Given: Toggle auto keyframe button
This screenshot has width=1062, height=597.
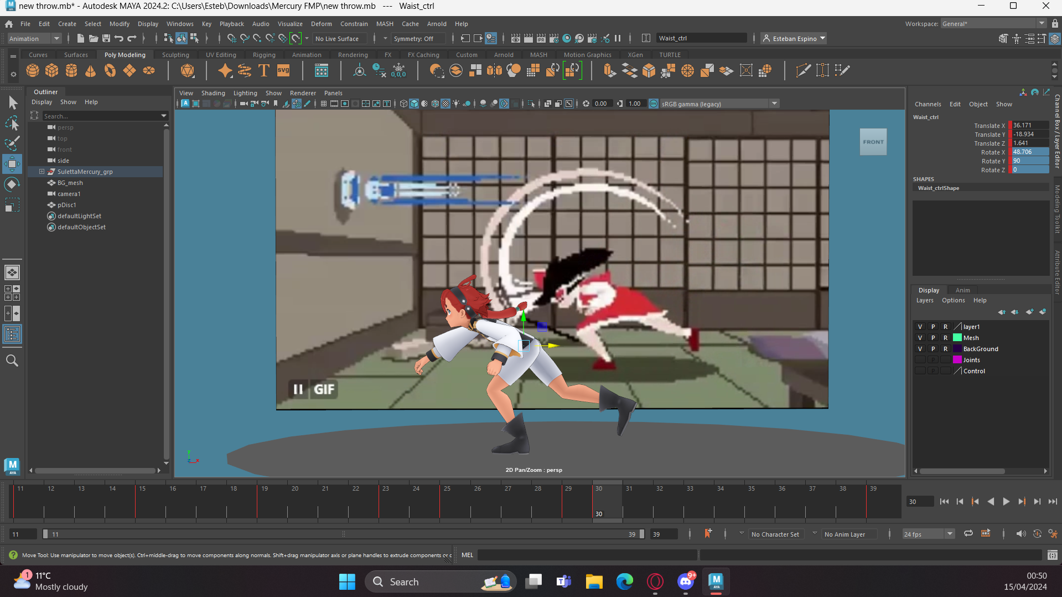Looking at the screenshot, I should (1037, 534).
